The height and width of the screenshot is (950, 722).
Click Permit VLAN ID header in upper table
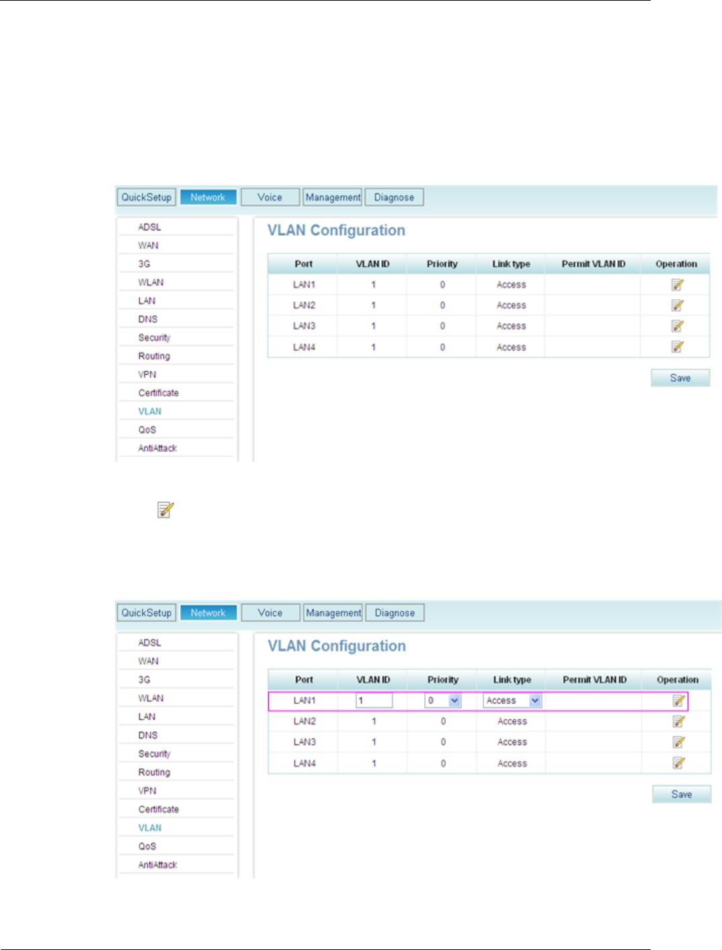coord(594,264)
